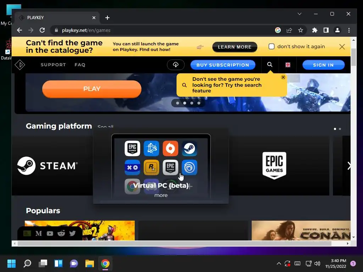Click the SIGN IN button

coord(323,65)
